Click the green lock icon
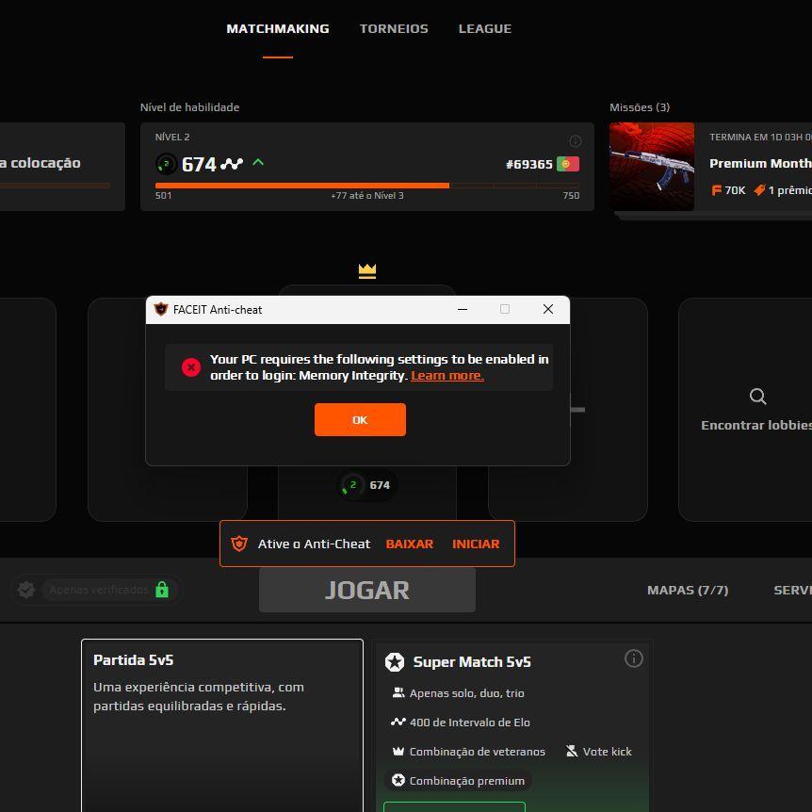 [x=162, y=590]
